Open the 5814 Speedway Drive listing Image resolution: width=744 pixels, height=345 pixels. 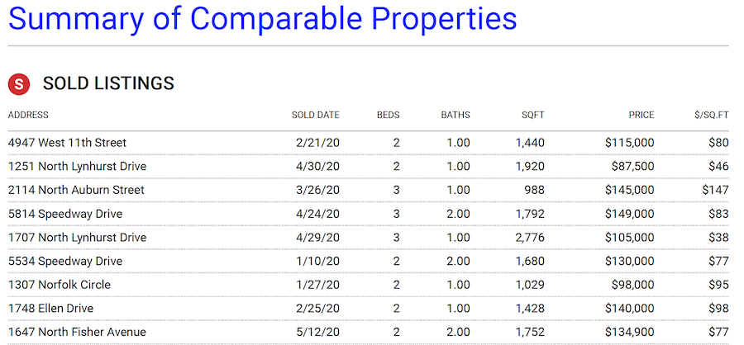(368, 214)
